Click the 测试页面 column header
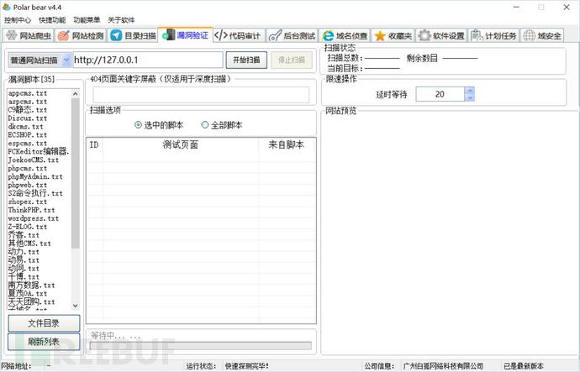Screen dimensions: 580x372 click(x=181, y=144)
